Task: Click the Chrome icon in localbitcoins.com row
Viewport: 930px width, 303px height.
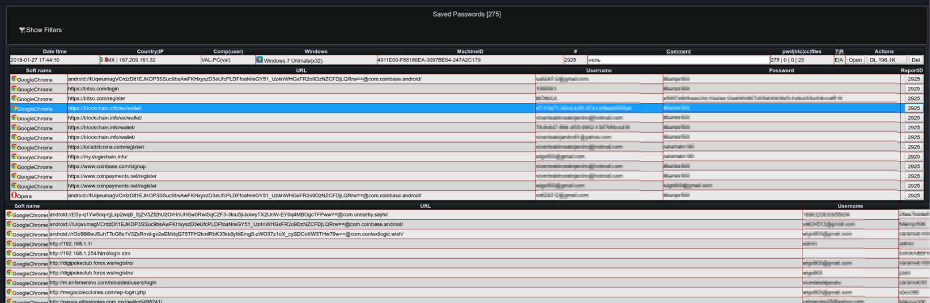Action: pyautogui.click(x=14, y=147)
